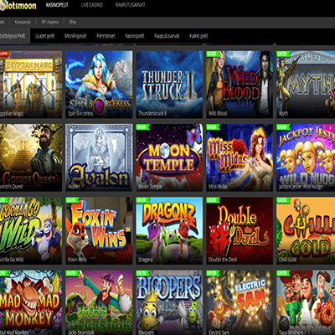
Task: Switch to the Raaputusarvat category tab
Action: coord(167,36)
